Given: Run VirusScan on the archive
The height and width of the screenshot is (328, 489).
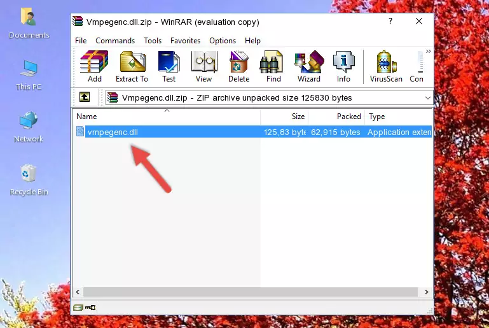Looking at the screenshot, I should tap(386, 66).
